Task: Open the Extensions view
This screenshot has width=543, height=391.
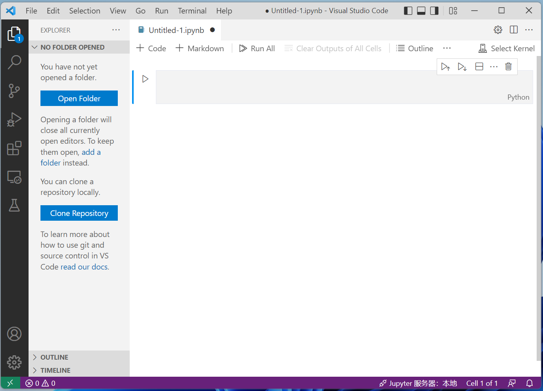Action: tap(14, 148)
